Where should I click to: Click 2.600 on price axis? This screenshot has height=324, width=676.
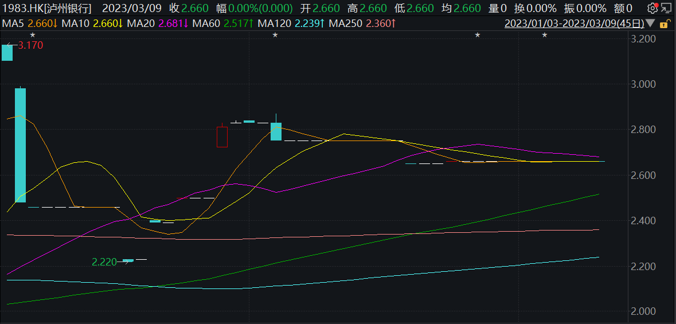pos(644,175)
